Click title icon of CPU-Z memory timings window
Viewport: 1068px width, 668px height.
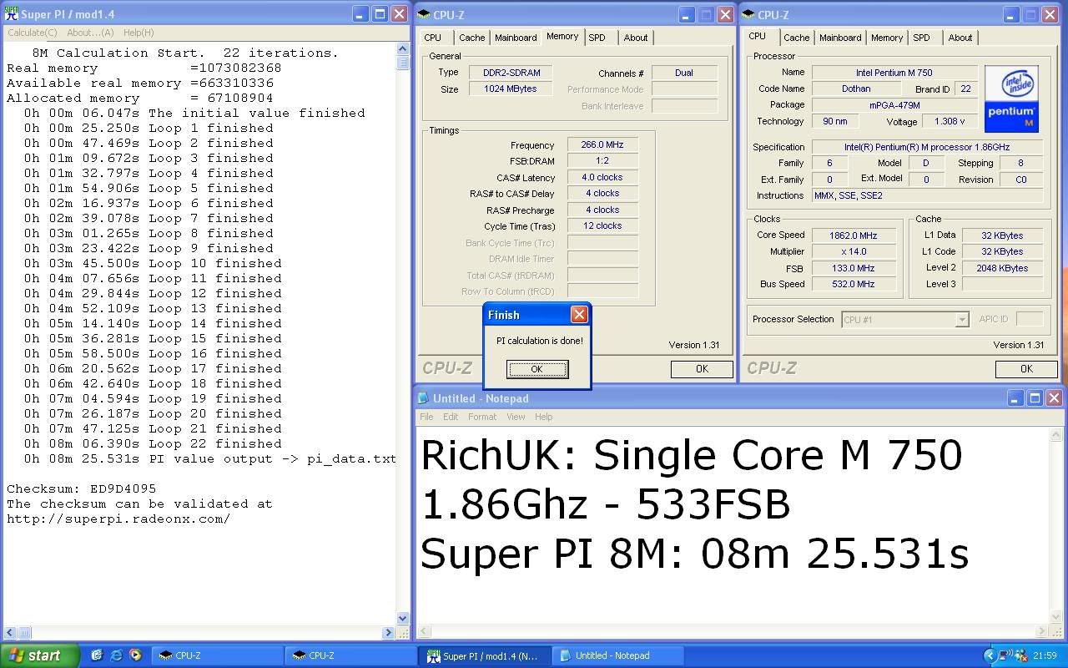[x=424, y=14]
